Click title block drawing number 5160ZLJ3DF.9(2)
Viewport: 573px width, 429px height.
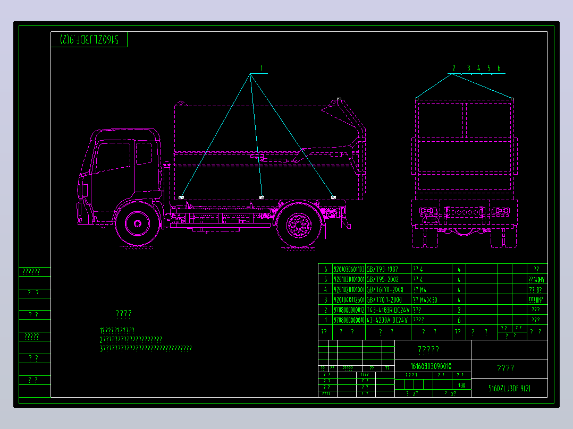pyautogui.click(x=509, y=389)
